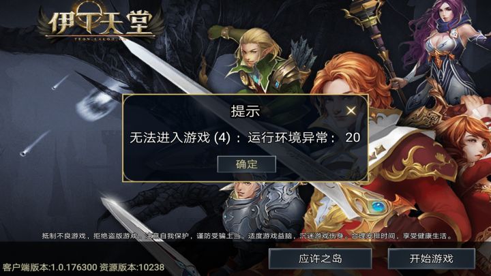Click the golden staff head at the top

[365, 14]
